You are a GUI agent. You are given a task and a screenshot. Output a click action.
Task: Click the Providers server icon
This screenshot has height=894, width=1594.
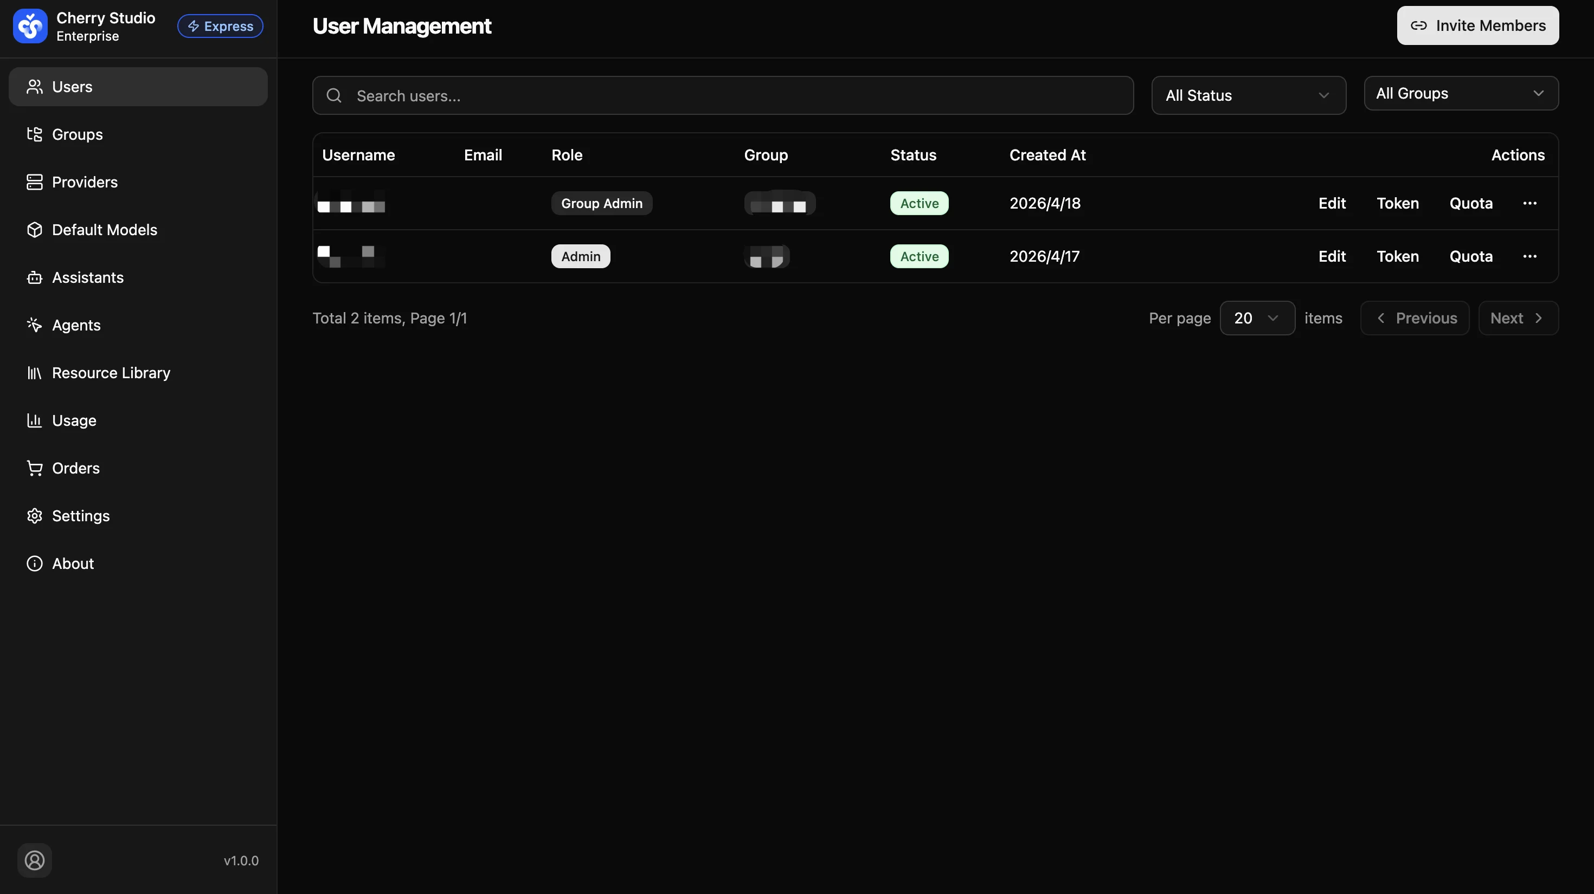point(35,182)
